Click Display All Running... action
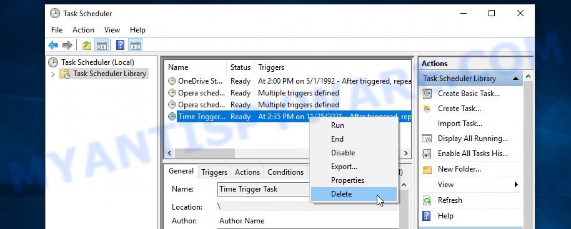This screenshot has height=229, width=571. pos(473,139)
